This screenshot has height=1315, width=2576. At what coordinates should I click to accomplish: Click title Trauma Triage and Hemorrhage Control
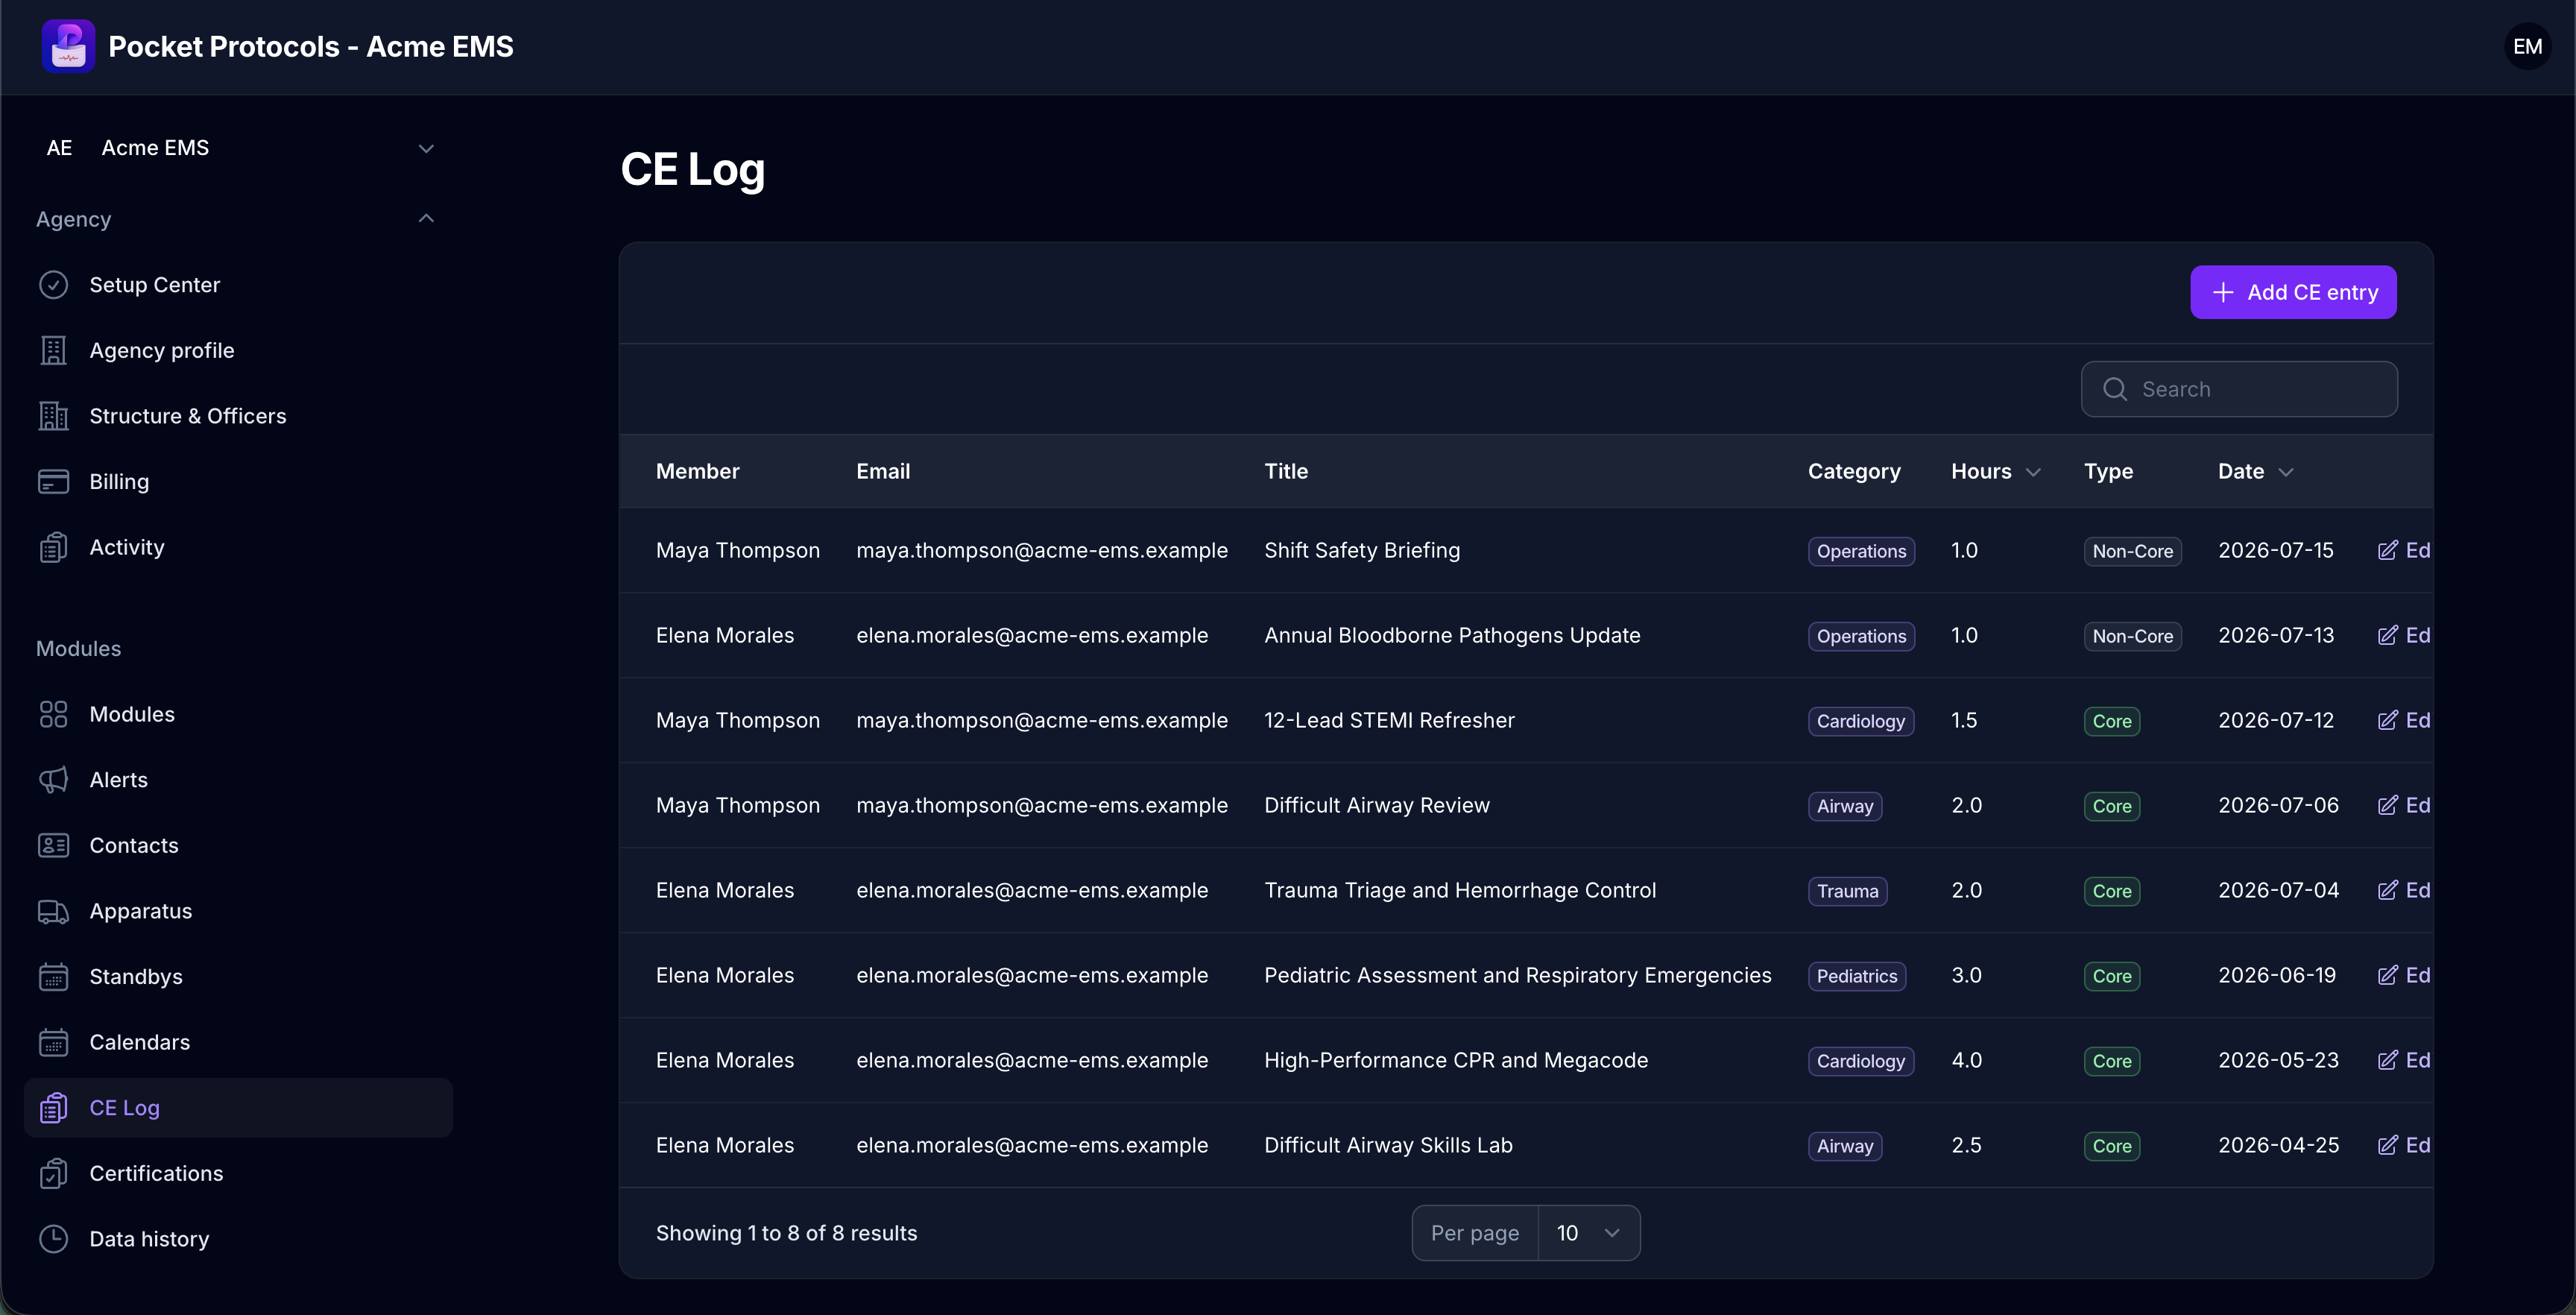click(1460, 890)
